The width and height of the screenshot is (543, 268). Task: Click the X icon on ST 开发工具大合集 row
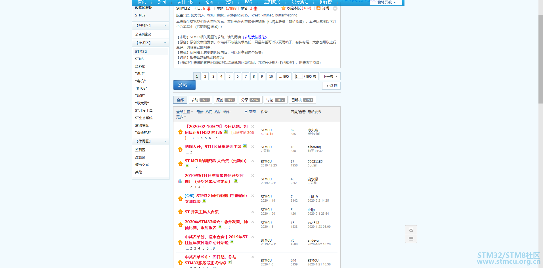click(x=253, y=212)
